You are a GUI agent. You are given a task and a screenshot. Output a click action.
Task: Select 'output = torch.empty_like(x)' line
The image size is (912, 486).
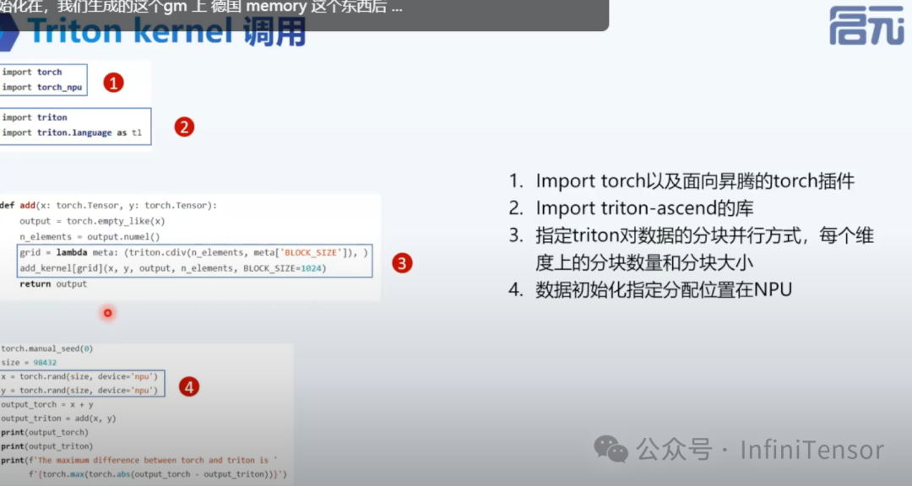pyautogui.click(x=93, y=221)
